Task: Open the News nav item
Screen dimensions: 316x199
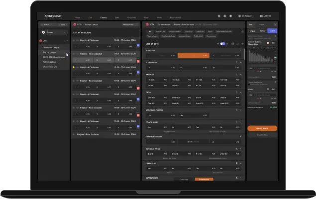Action: [x=159, y=17]
